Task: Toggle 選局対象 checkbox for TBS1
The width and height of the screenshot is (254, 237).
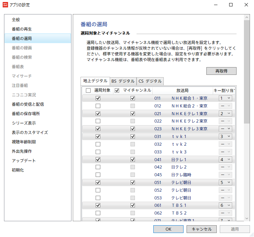Action: tap(98, 205)
